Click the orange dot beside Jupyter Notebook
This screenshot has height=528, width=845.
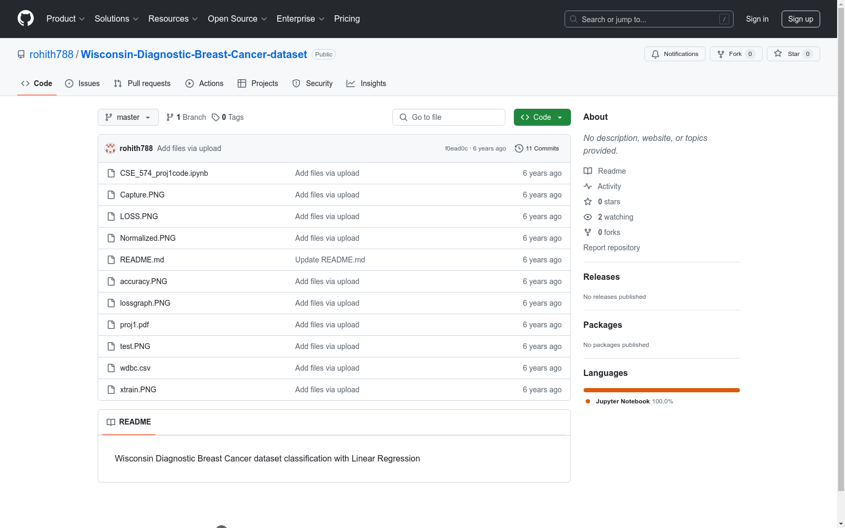pos(588,401)
